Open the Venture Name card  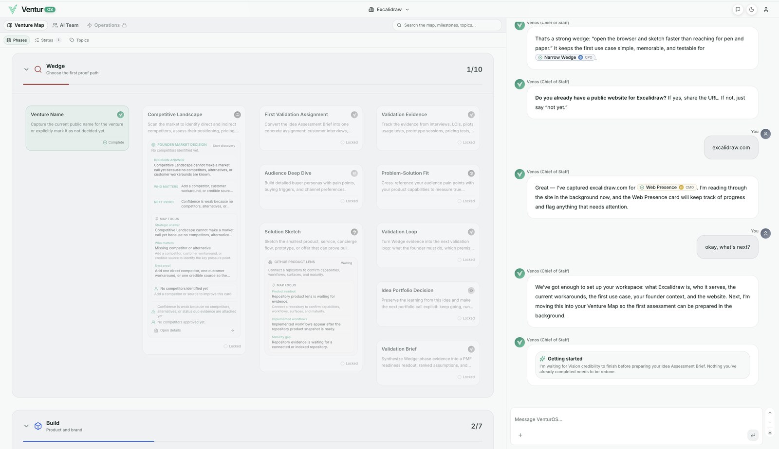(x=77, y=128)
